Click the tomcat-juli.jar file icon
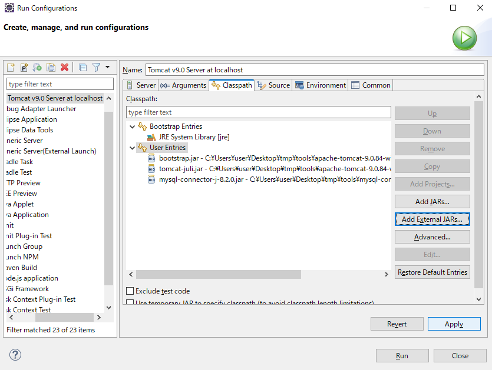 (151, 169)
